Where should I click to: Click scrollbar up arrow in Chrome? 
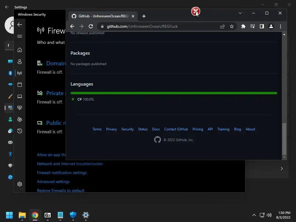coord(284,35)
